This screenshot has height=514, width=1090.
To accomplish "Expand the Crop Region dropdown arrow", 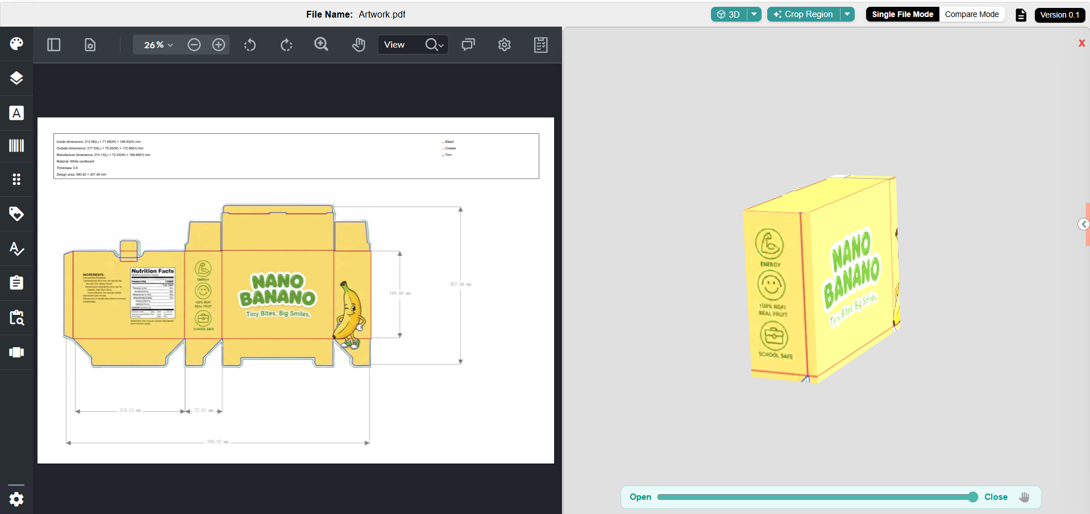I will [847, 14].
